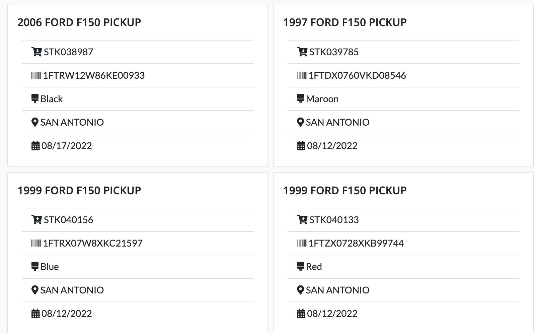534x333 pixels.
Task: Click SAN ANTONIO on the Maroon truck card
Action: 337,122
